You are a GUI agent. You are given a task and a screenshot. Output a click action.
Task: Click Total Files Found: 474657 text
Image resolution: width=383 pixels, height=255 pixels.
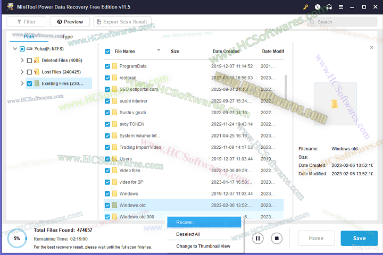63,230
